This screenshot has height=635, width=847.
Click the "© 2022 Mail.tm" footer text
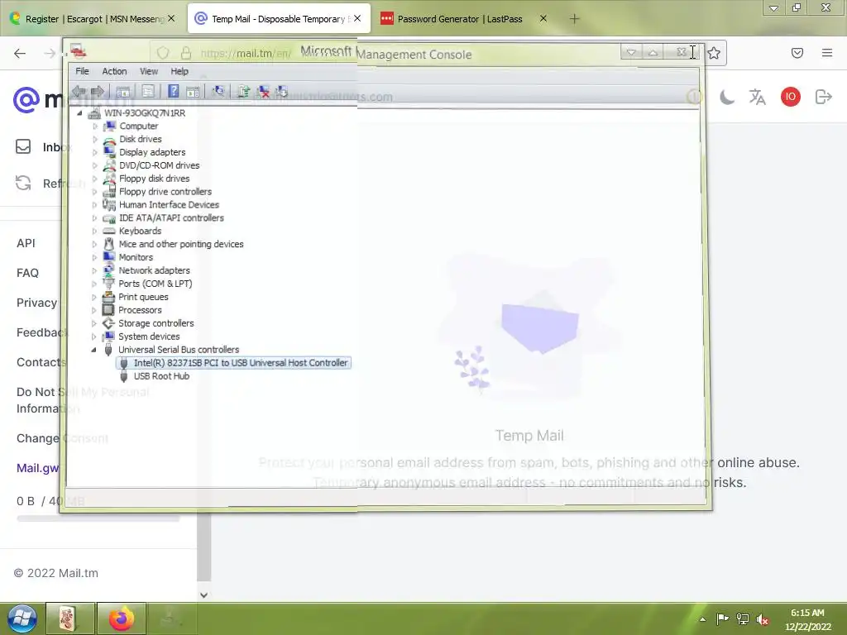56,573
